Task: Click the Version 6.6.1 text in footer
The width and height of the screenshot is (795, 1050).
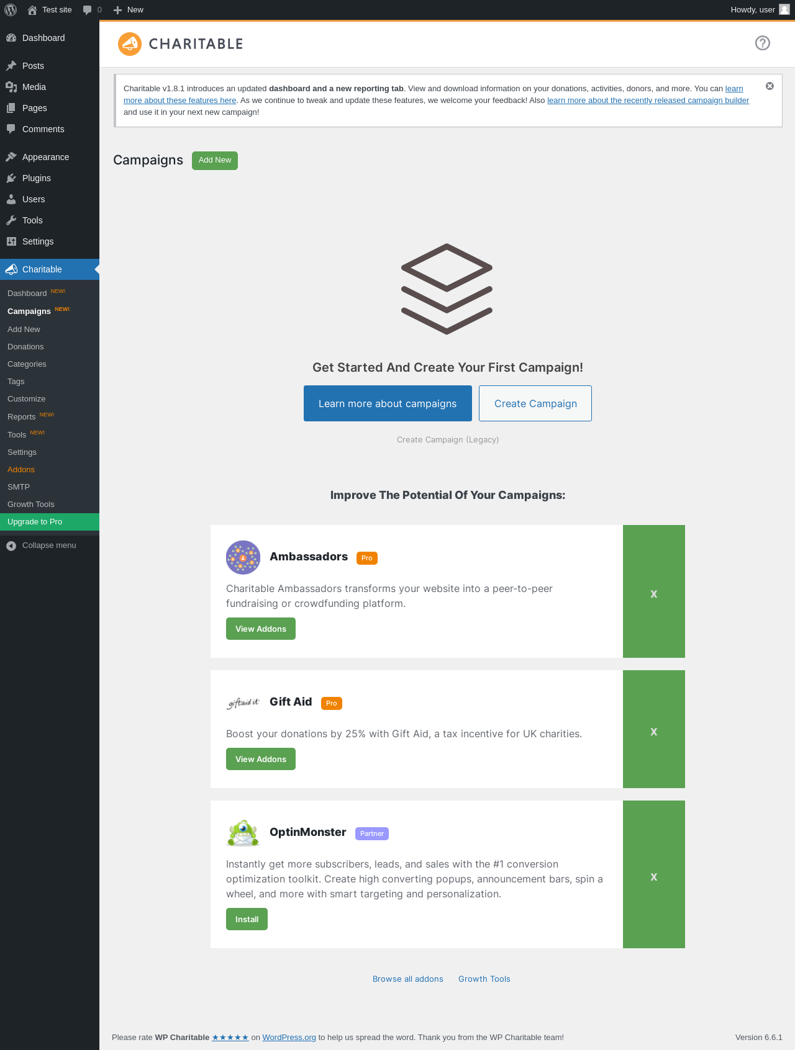Action: click(x=759, y=1037)
